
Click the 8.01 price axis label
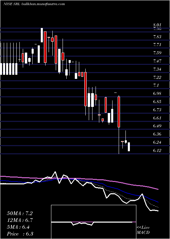[x=157, y=25]
